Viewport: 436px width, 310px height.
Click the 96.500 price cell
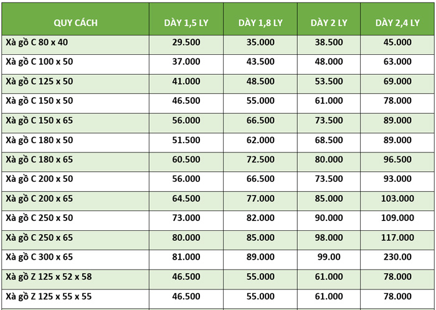click(x=397, y=159)
